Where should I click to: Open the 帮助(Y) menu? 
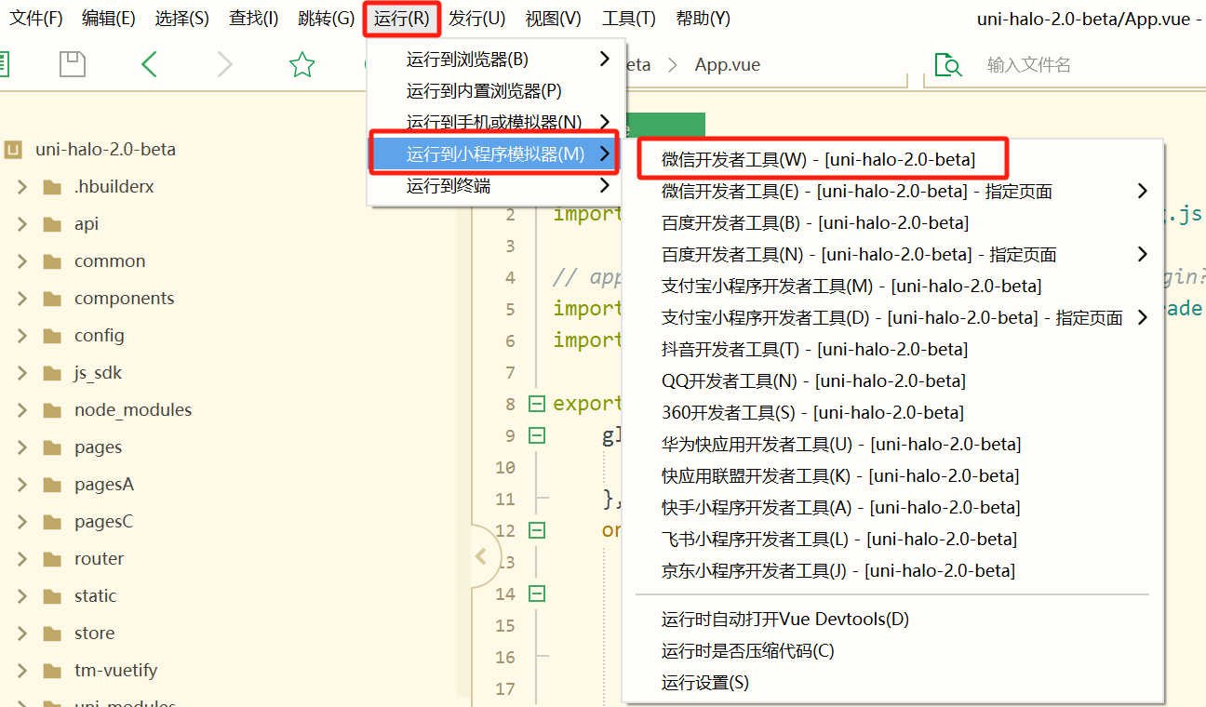pos(703,19)
